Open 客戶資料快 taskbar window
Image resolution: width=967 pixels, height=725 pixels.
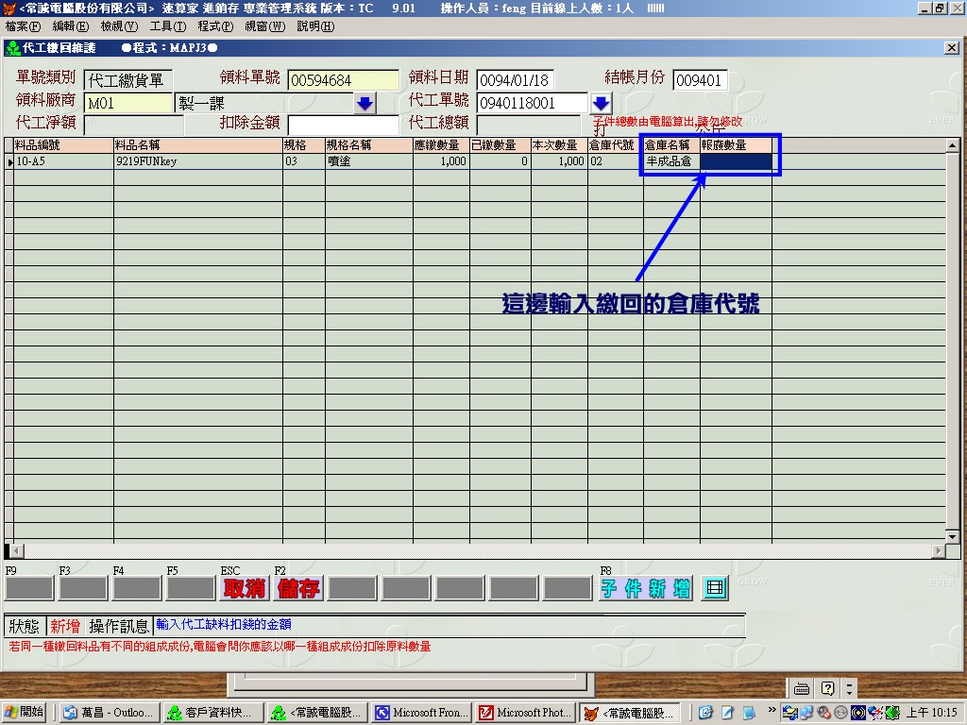click(x=212, y=713)
